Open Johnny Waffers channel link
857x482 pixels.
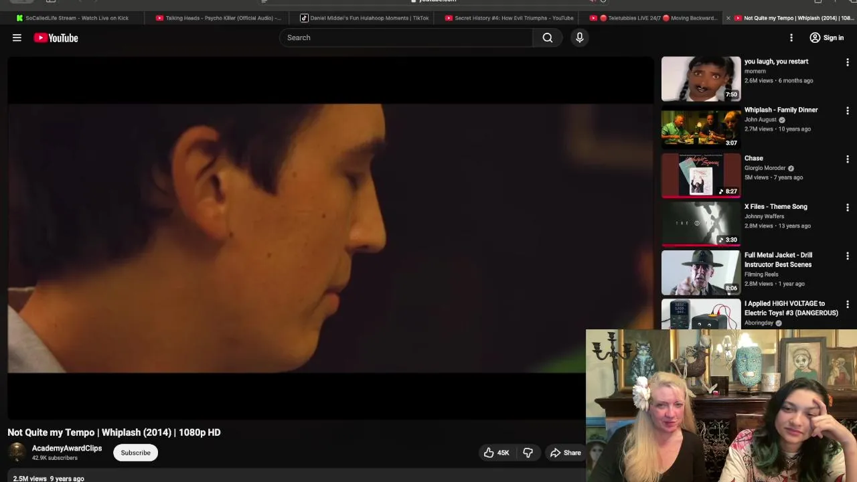(765, 216)
